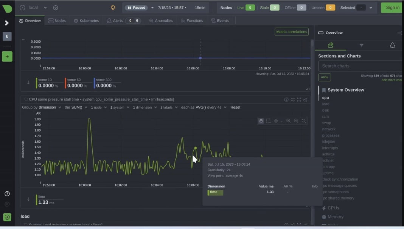
Task: Switch to the Overview tab
Action: coord(30,21)
